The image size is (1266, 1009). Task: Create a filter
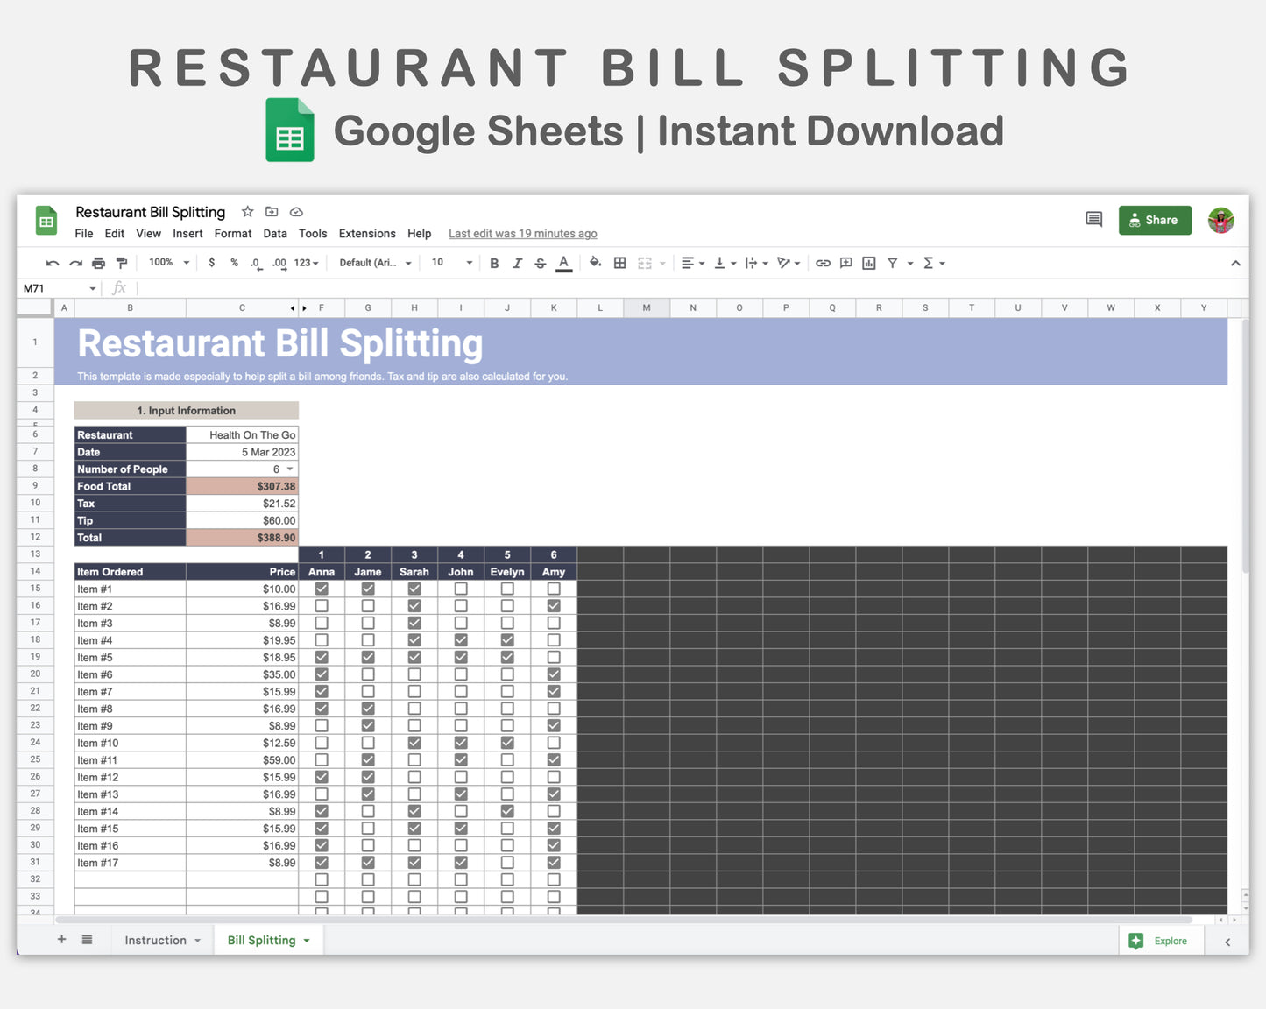point(893,263)
